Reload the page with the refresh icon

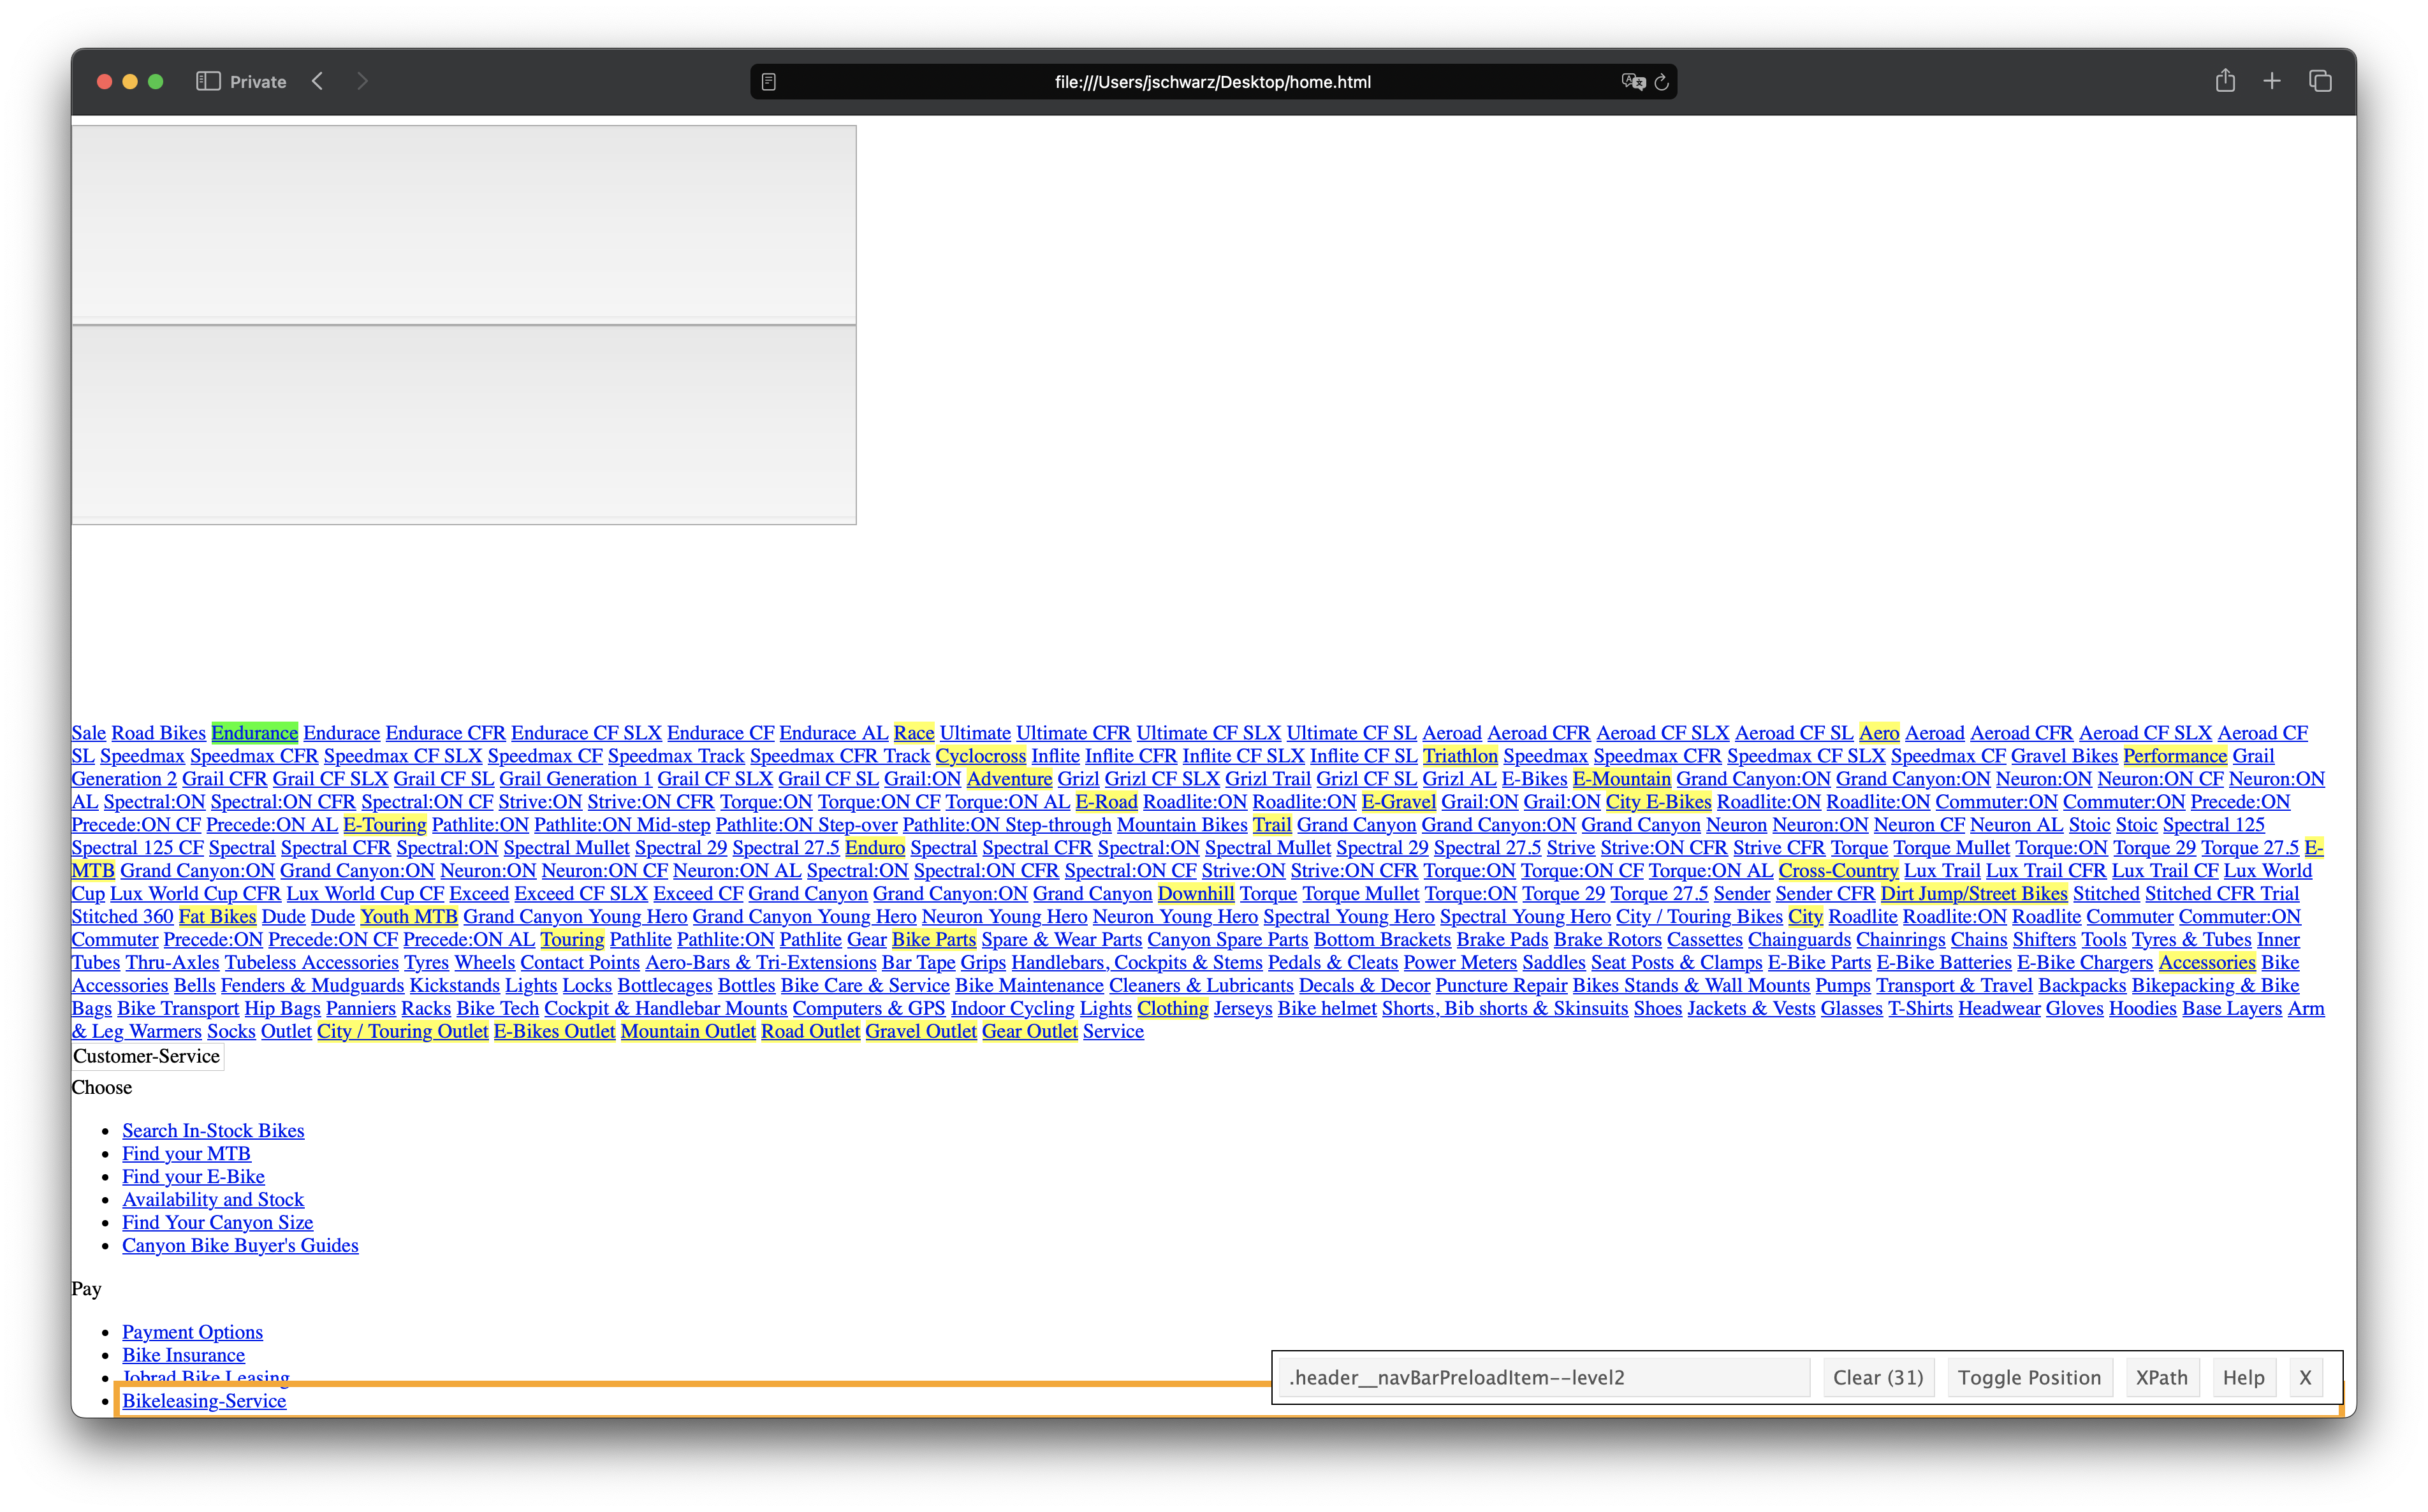click(1662, 82)
